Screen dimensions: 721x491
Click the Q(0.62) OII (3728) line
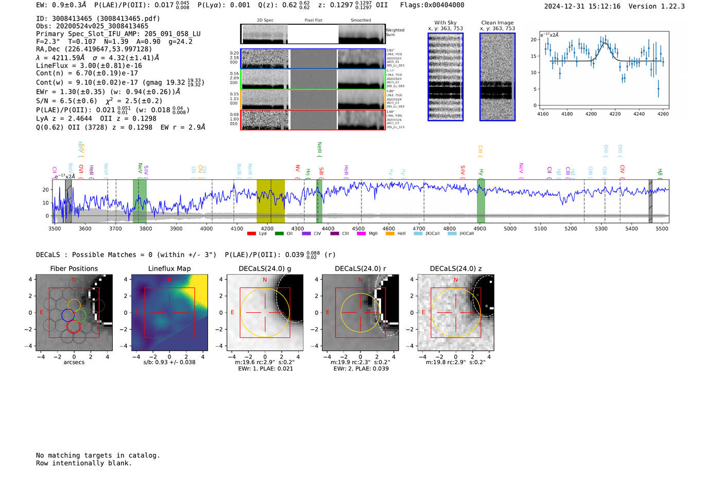pyautogui.click(x=121, y=127)
